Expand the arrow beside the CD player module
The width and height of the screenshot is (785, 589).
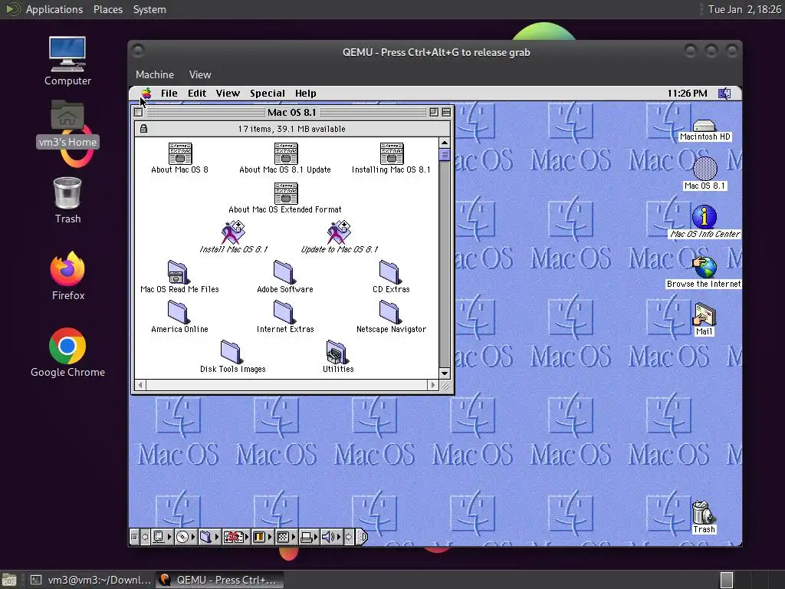pos(193,538)
